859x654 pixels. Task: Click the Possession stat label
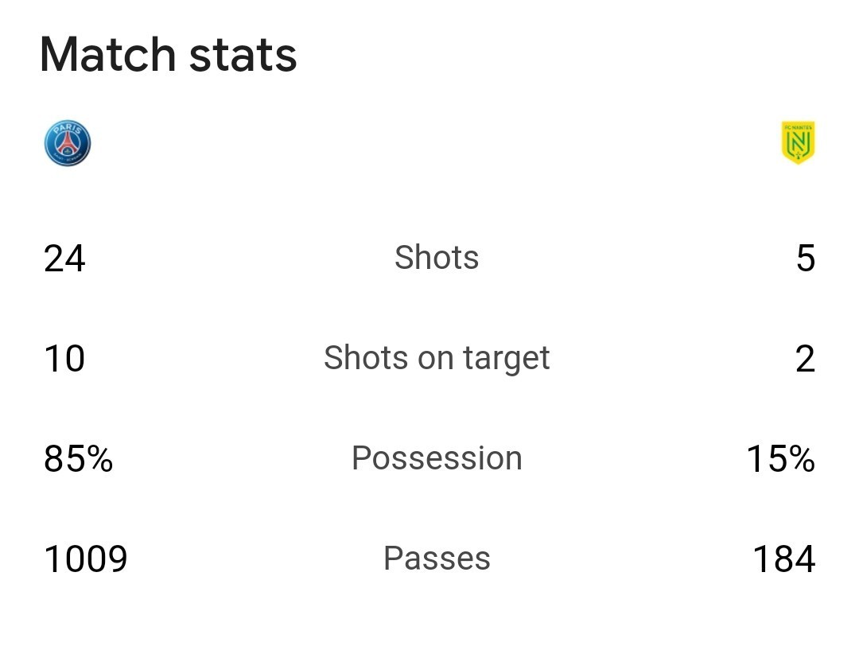coord(437,458)
